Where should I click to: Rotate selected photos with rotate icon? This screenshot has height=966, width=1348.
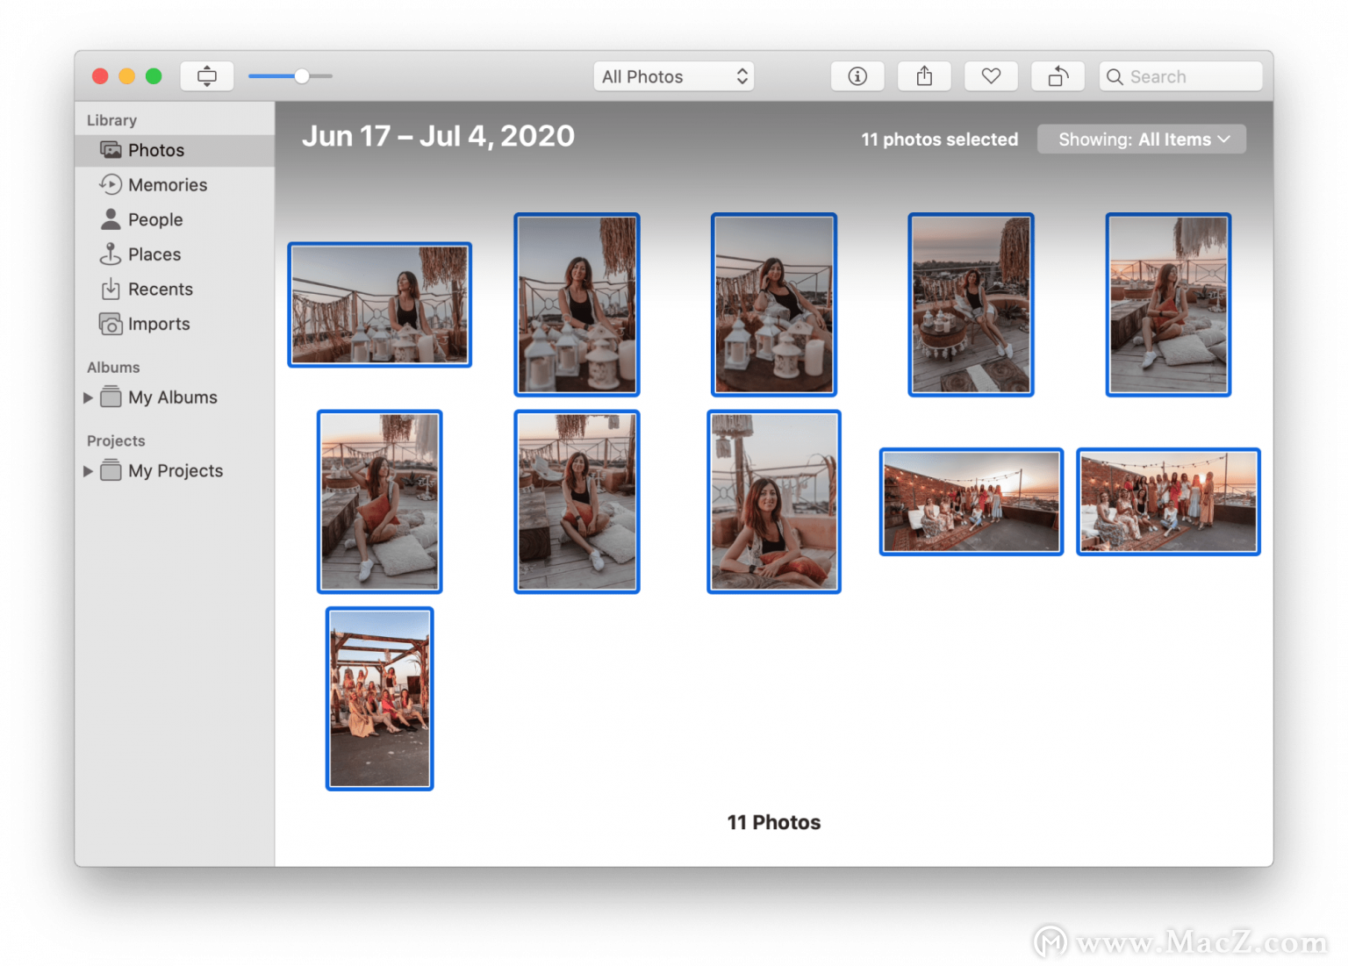pos(1058,76)
